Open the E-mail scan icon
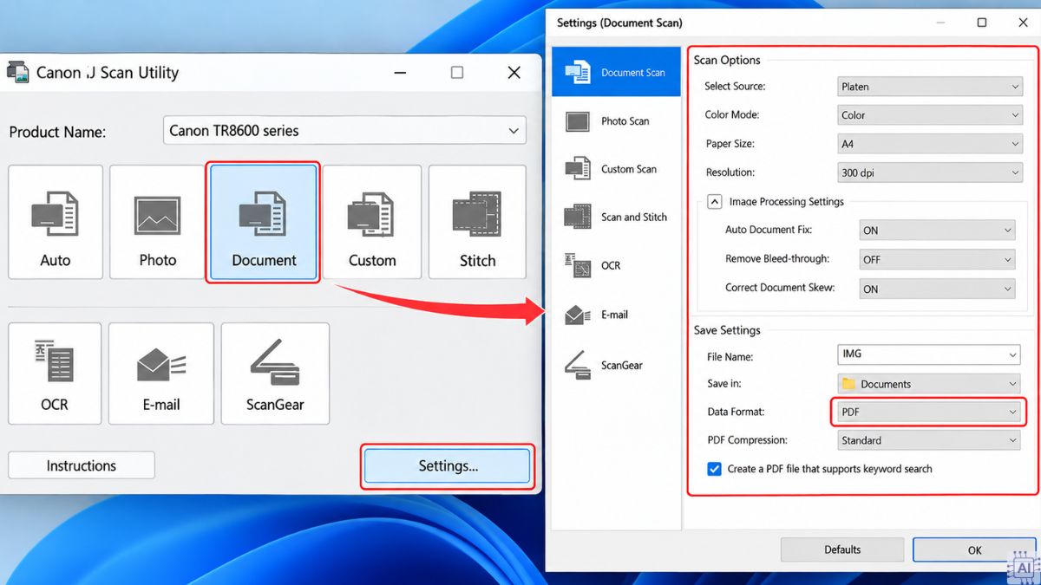Image resolution: width=1041 pixels, height=585 pixels. (161, 374)
